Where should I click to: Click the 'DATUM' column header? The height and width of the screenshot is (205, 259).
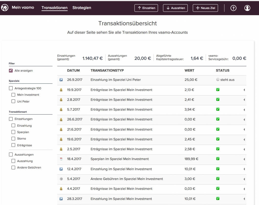(x=73, y=70)
